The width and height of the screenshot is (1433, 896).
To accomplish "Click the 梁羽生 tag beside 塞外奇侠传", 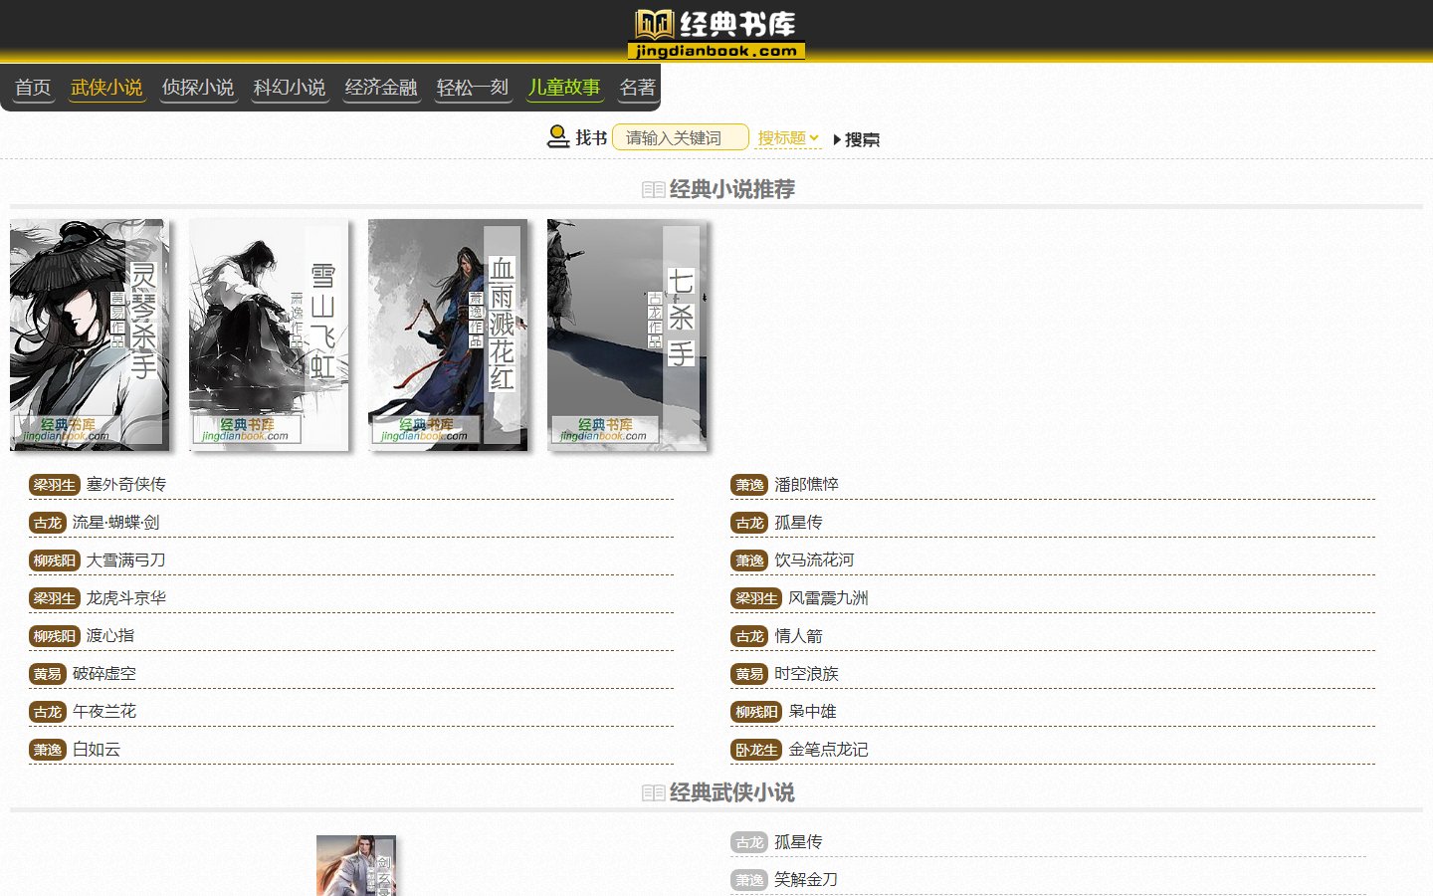I will [54, 485].
